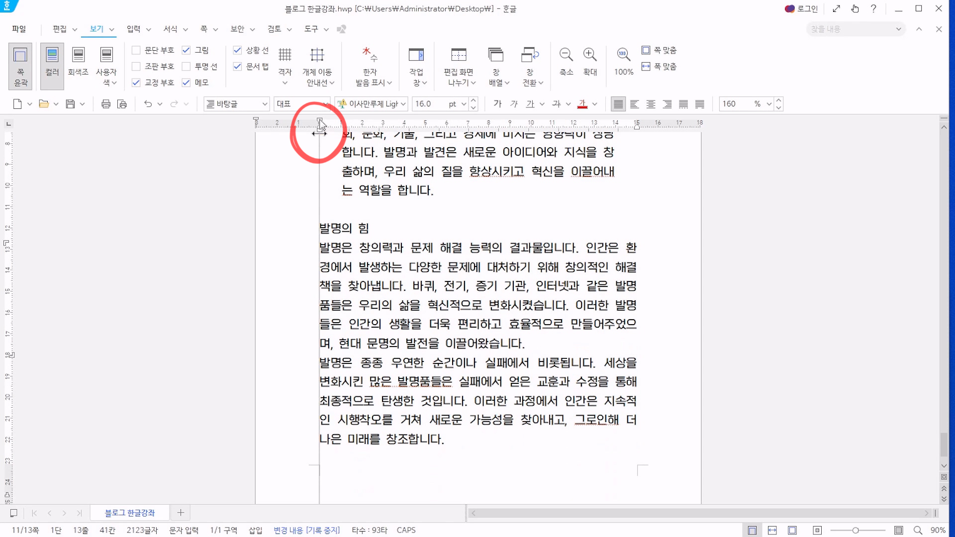
Task: Click the 블로그 한글강좌 document tab
Action: pos(129,513)
